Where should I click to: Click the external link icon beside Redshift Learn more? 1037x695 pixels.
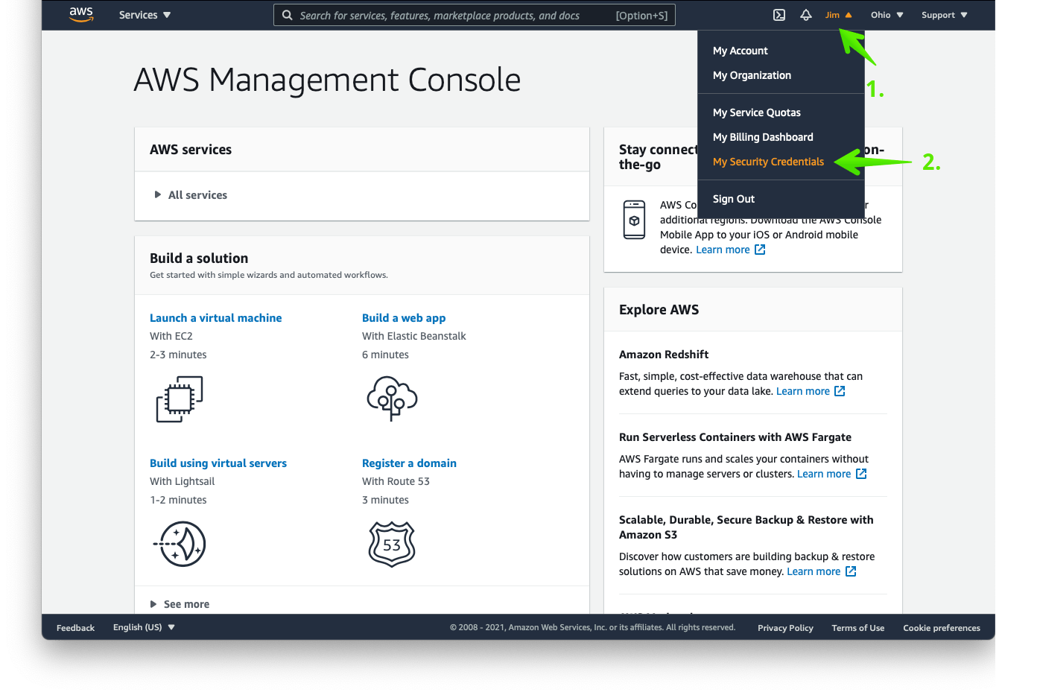tap(840, 390)
